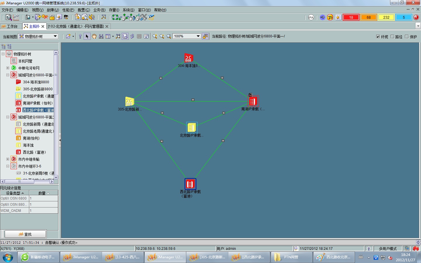Sort by the 数量 column header
Viewport: 421px width, 263px height.
click(x=44, y=193)
